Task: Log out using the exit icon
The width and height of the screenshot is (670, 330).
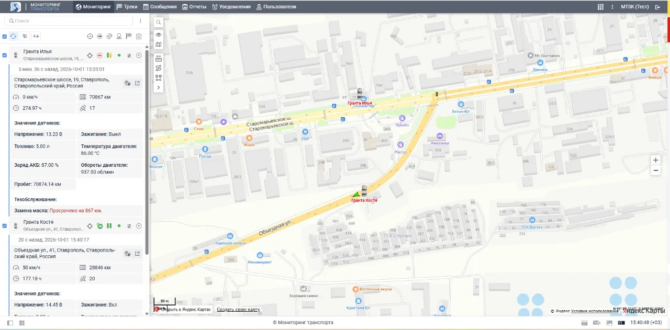Action: 658,7
